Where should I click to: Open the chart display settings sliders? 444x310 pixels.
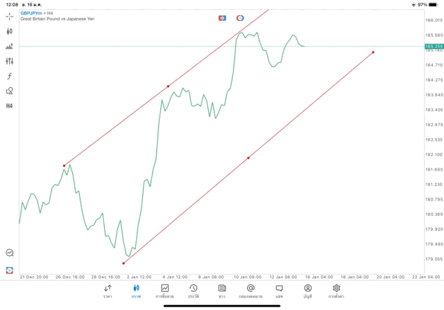(x=10, y=61)
